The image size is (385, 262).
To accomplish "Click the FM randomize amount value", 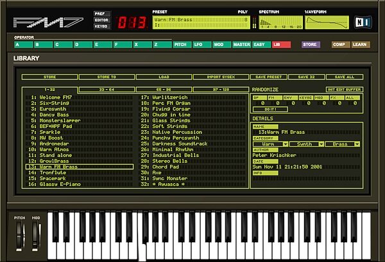I will [278, 103].
